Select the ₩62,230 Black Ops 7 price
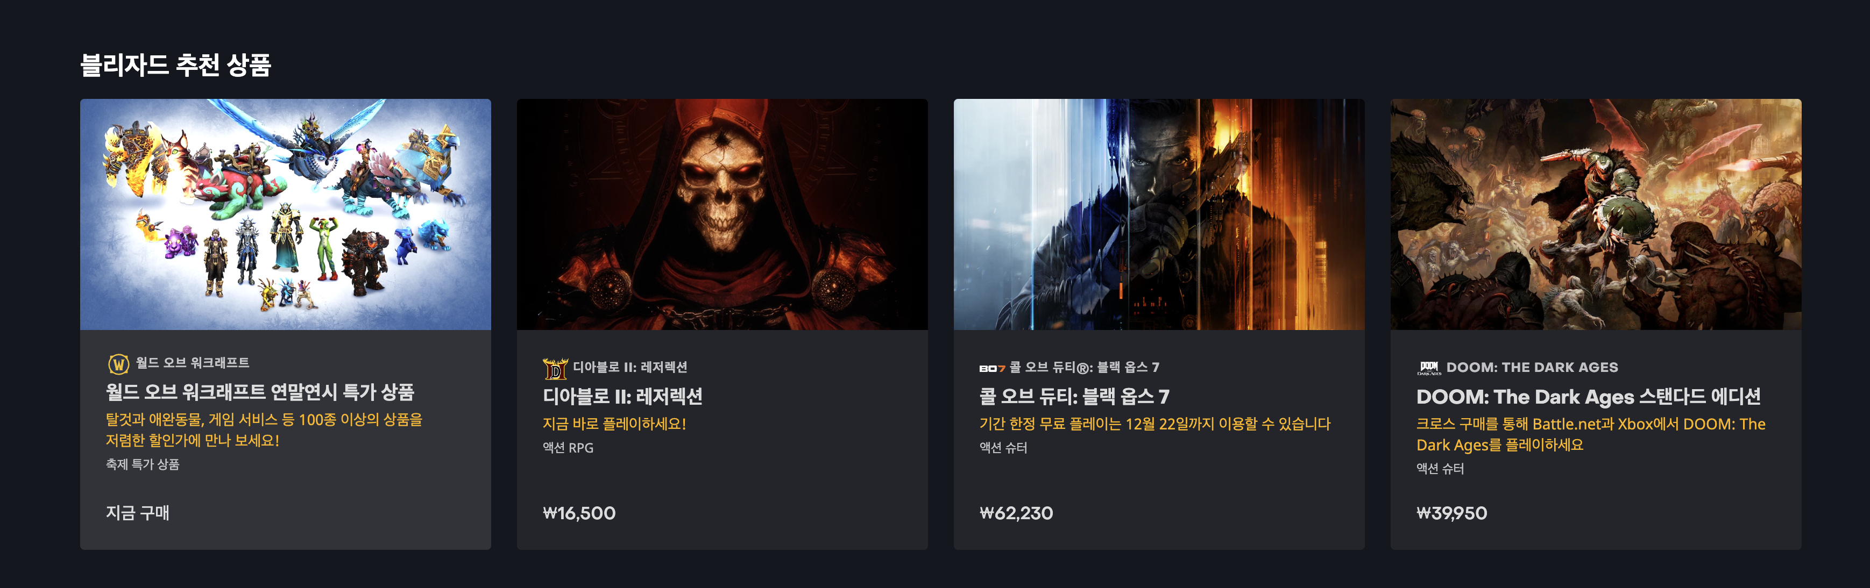 [1016, 513]
